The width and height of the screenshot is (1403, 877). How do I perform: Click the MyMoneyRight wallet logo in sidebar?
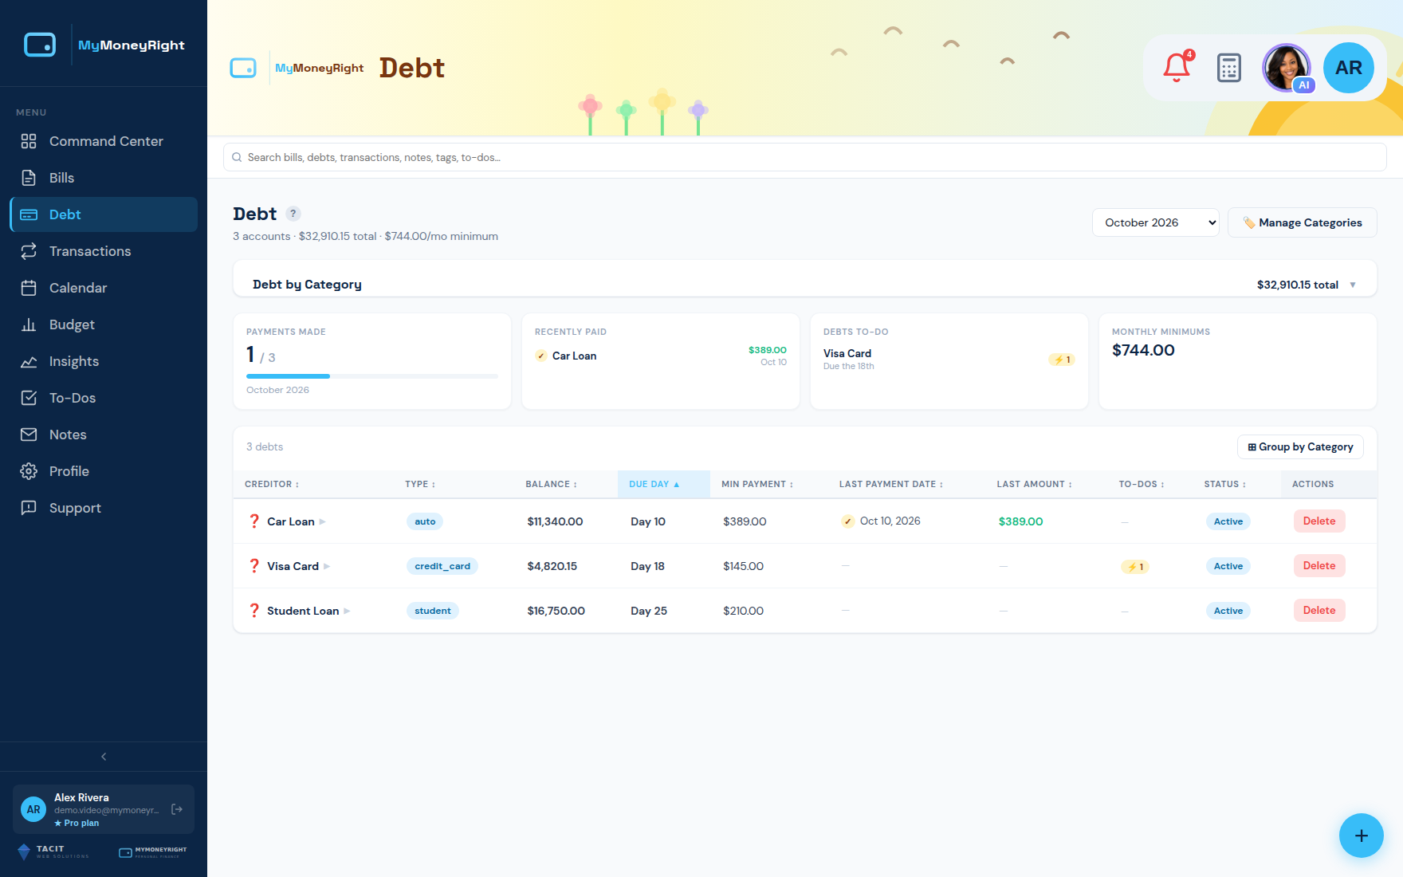pyautogui.click(x=40, y=45)
